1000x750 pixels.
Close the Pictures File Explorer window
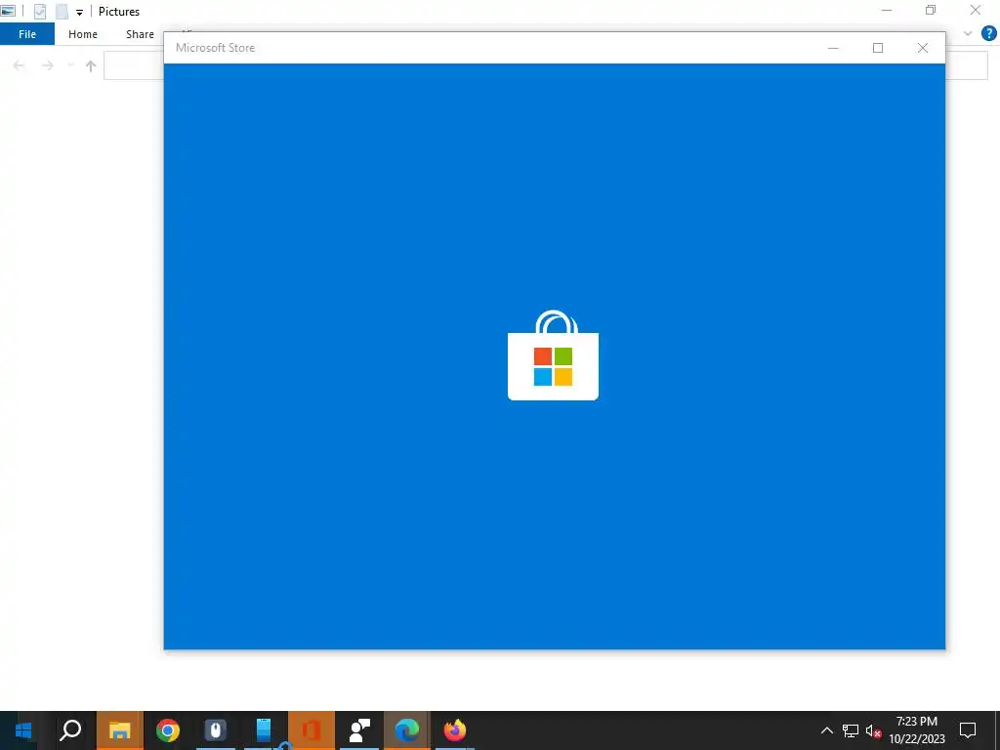(976, 10)
